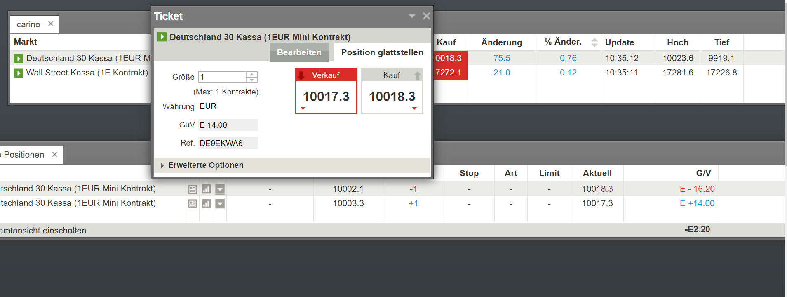Click green arrow icon beside Deutschland 30 in Ticket header
787x297 pixels.
tap(162, 37)
